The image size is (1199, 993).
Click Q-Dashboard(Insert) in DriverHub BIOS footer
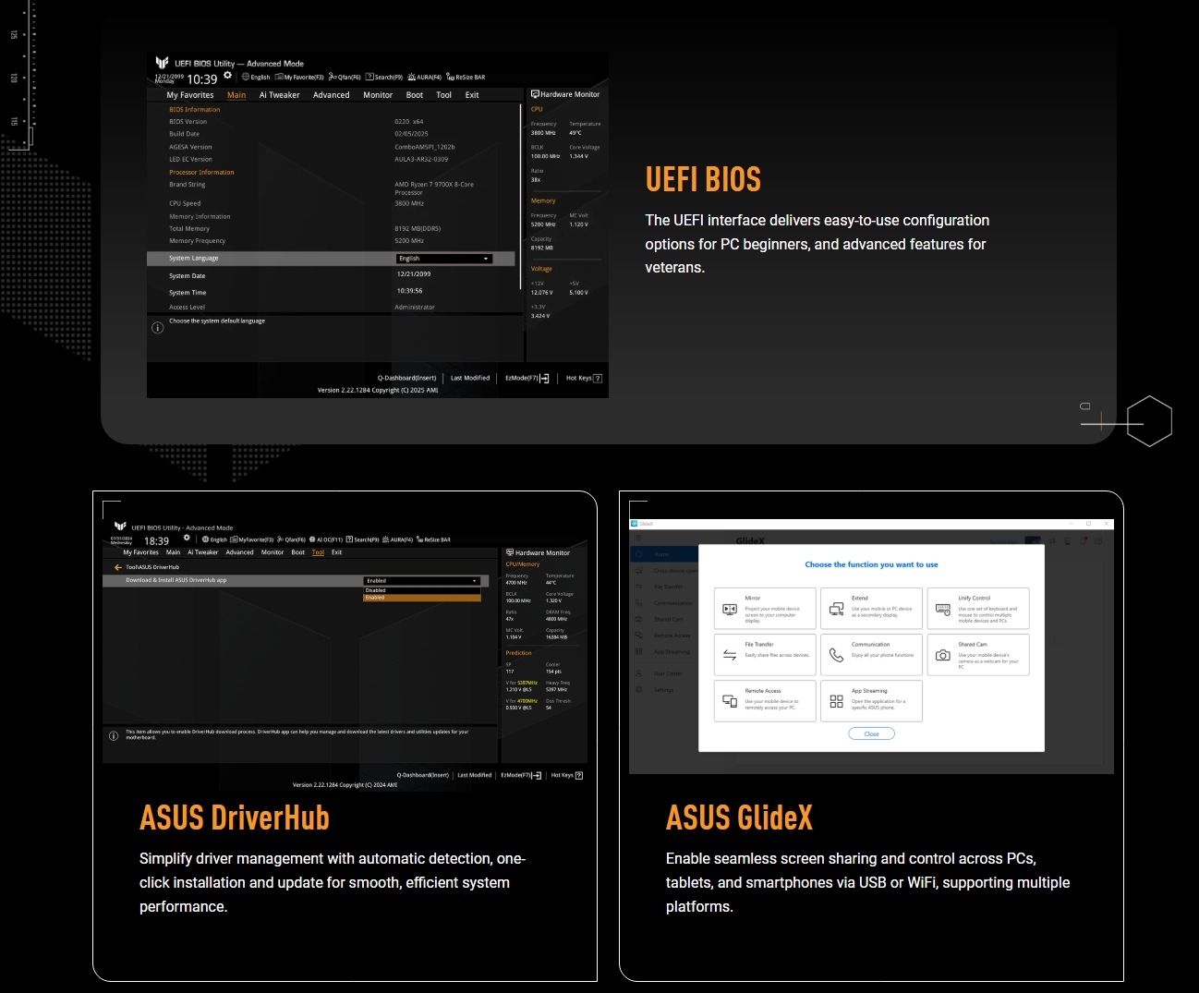coord(423,775)
